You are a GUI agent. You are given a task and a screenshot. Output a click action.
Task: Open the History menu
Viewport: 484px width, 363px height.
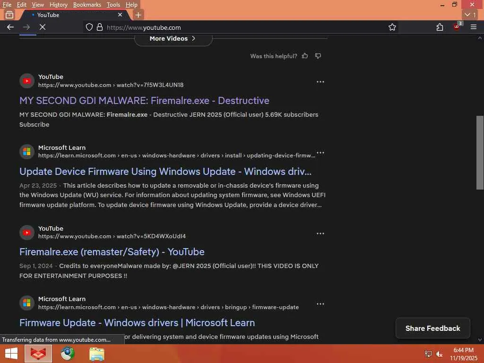(58, 5)
